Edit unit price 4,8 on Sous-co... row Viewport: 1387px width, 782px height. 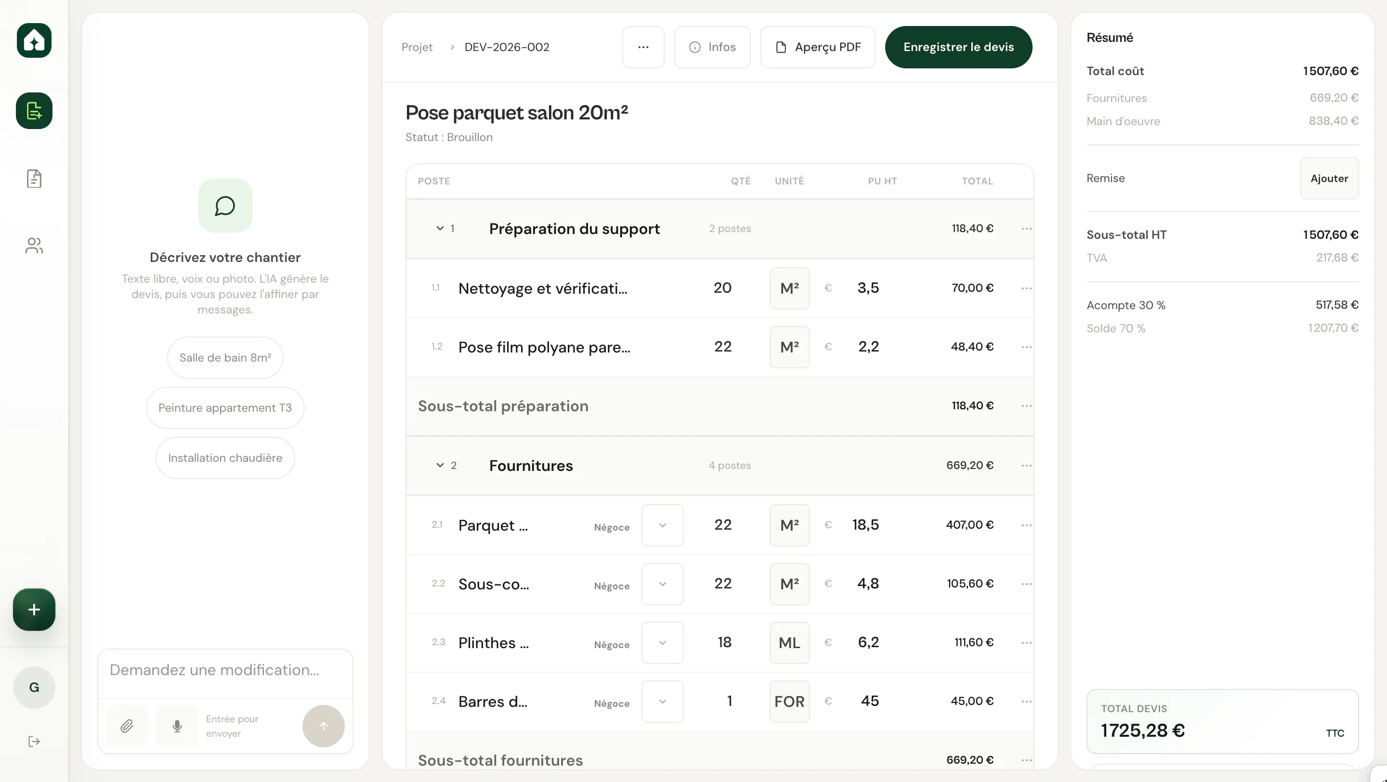coord(868,584)
